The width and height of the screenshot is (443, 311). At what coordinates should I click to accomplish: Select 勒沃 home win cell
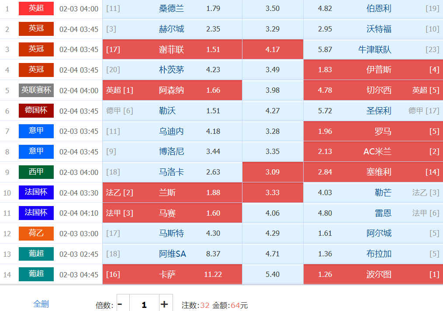coord(172,111)
